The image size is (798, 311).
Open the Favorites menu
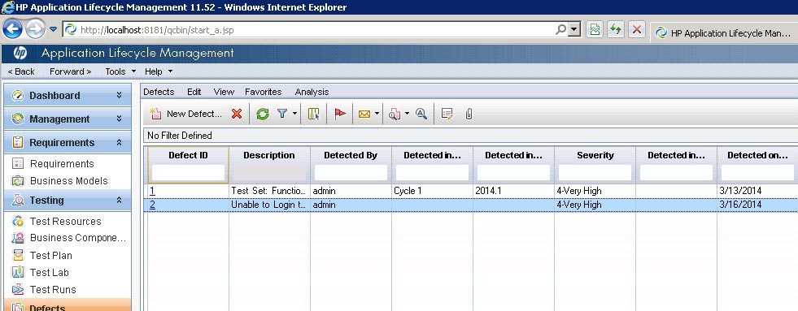pos(263,92)
